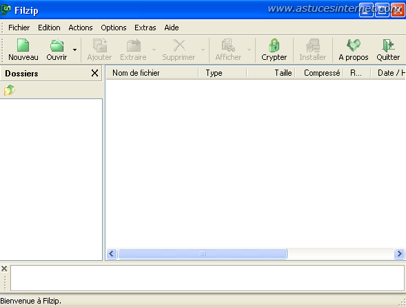Click the window resize grip icon
Viewport: 406px width, 307px height.
(x=402, y=303)
